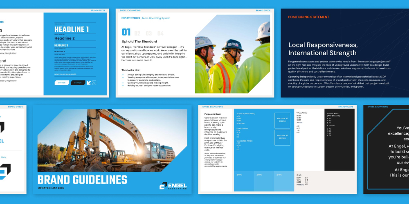
Task: Pick the Carbon Black swatch
Action: click(339, 140)
